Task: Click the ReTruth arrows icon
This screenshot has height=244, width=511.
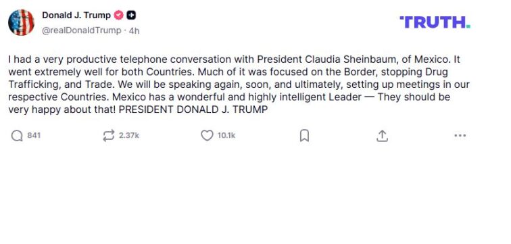Action: [x=109, y=136]
